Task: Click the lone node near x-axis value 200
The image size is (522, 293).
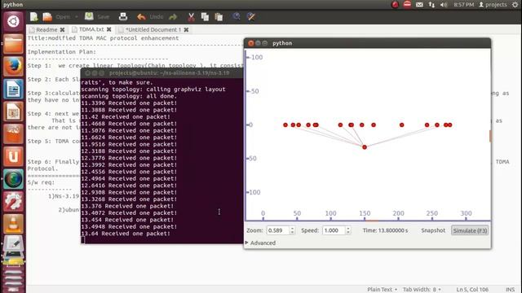Action: point(402,125)
